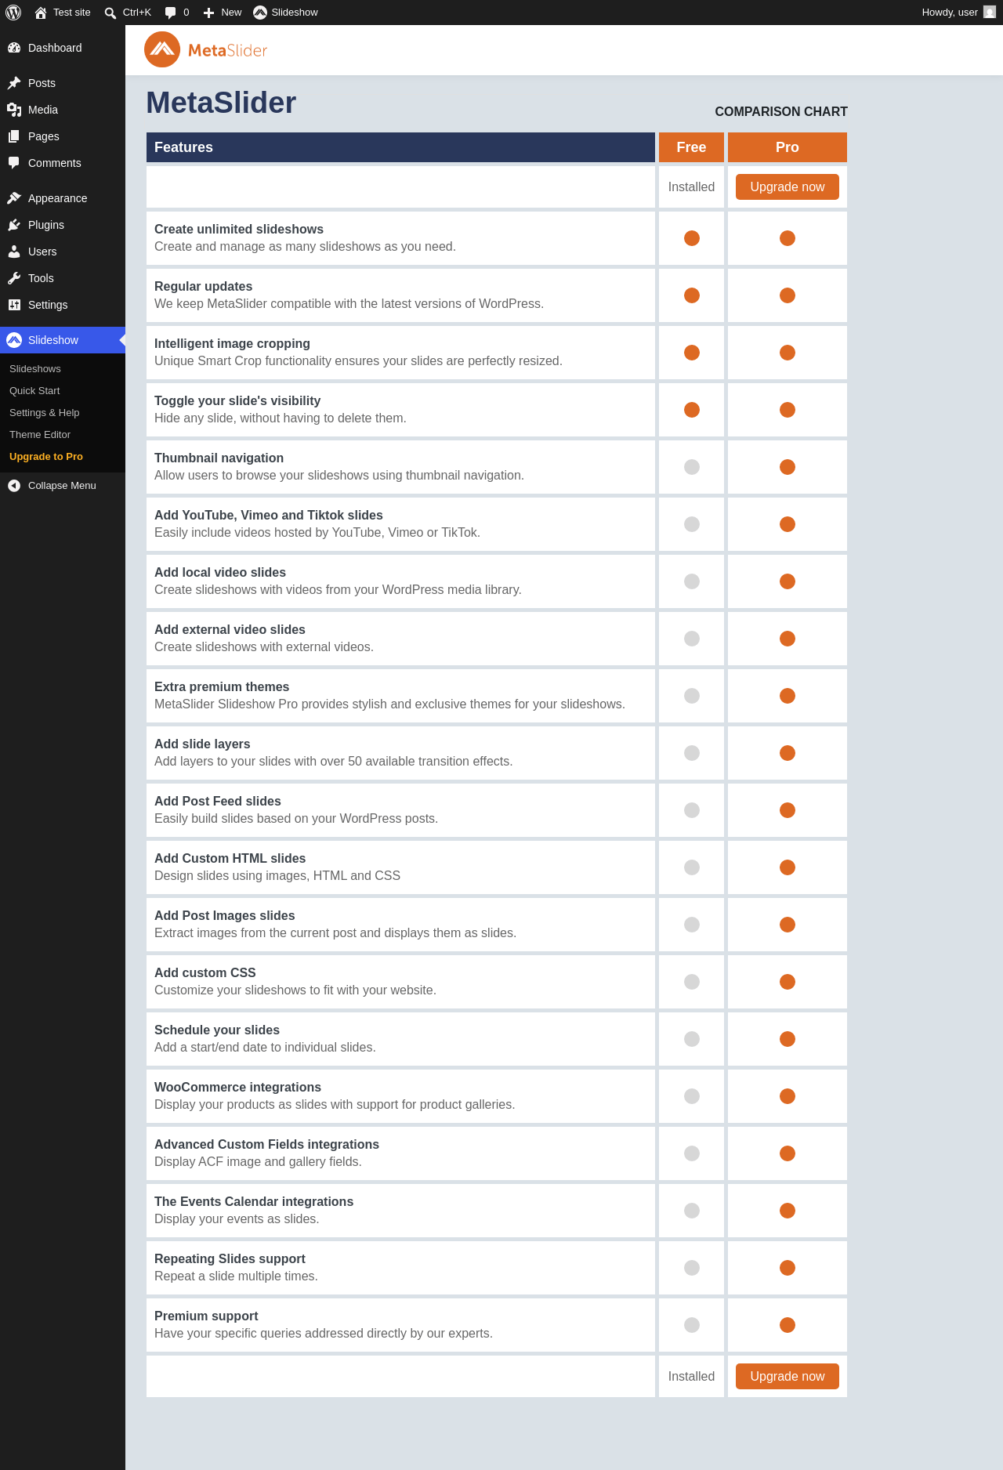Screen dimensions: 1003x1470
Task: Click the Add slide layers title
Action: [x=202, y=744]
